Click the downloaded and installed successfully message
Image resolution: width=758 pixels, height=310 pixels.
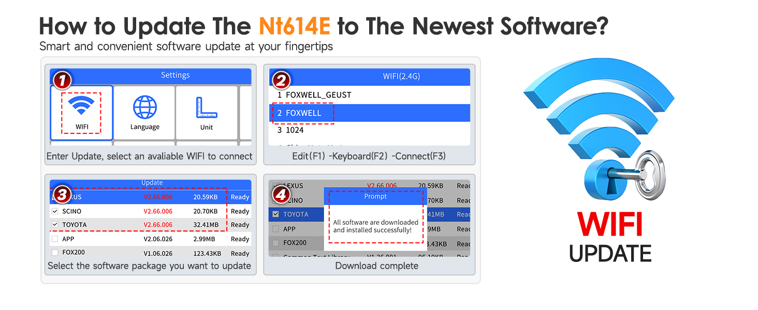[x=375, y=226]
